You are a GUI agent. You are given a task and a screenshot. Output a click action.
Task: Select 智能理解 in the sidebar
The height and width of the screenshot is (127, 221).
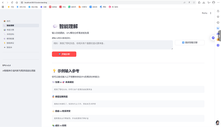(21, 26)
